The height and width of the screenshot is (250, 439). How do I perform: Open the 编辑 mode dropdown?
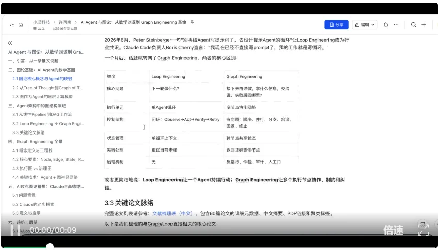click(x=365, y=25)
